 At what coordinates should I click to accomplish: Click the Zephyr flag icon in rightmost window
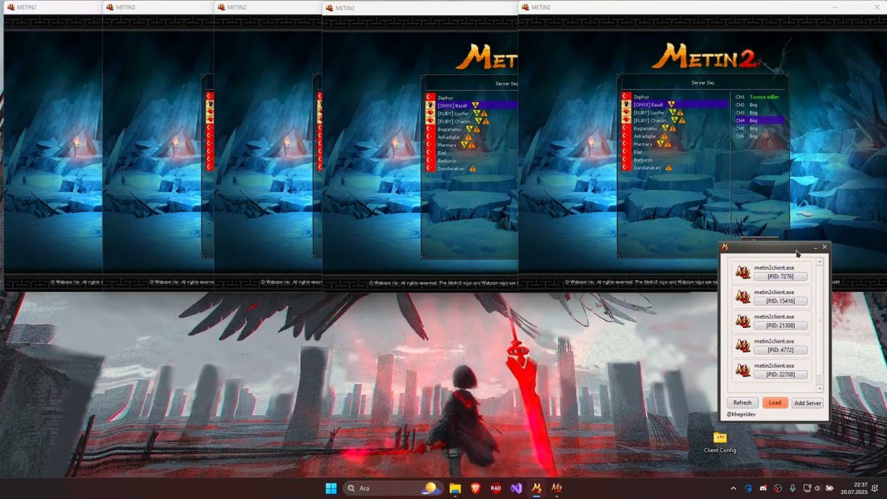click(626, 97)
